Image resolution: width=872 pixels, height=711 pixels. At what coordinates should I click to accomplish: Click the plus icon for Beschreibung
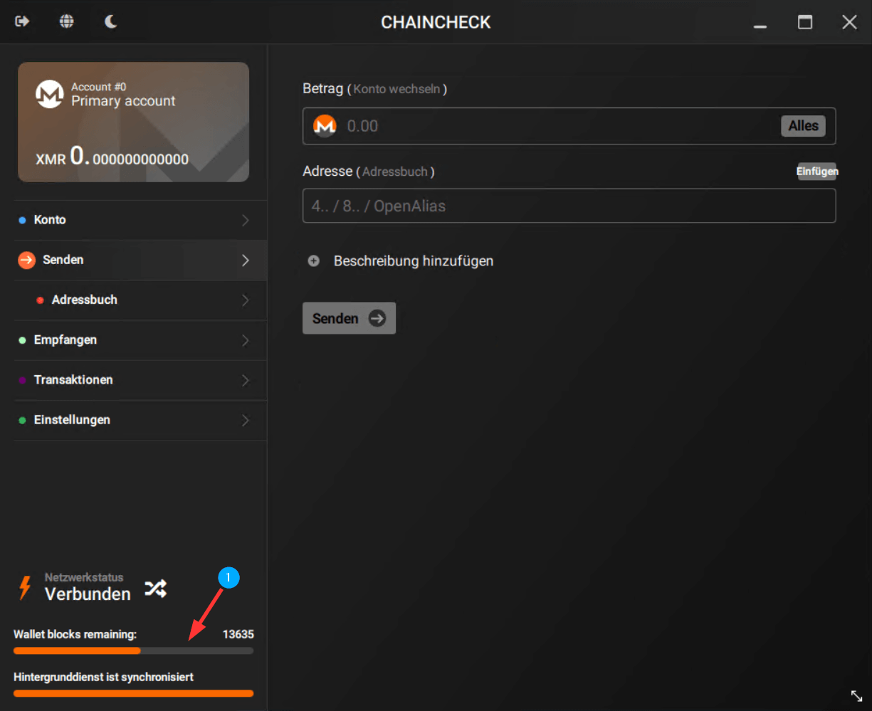(313, 261)
